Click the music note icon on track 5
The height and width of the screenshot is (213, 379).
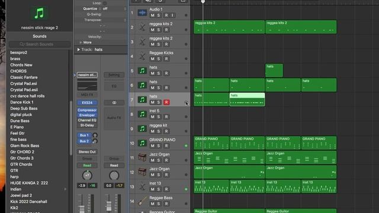pyautogui.click(x=142, y=70)
